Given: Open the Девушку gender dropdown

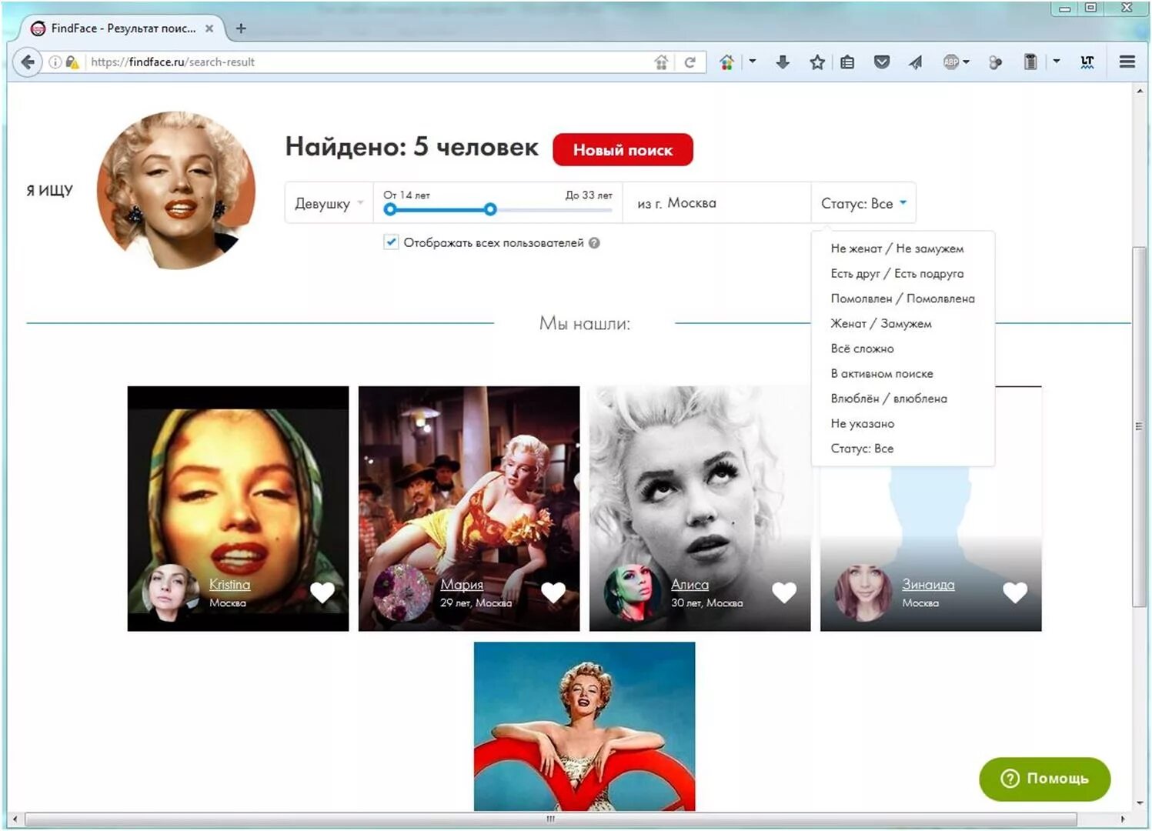Looking at the screenshot, I should point(329,203).
